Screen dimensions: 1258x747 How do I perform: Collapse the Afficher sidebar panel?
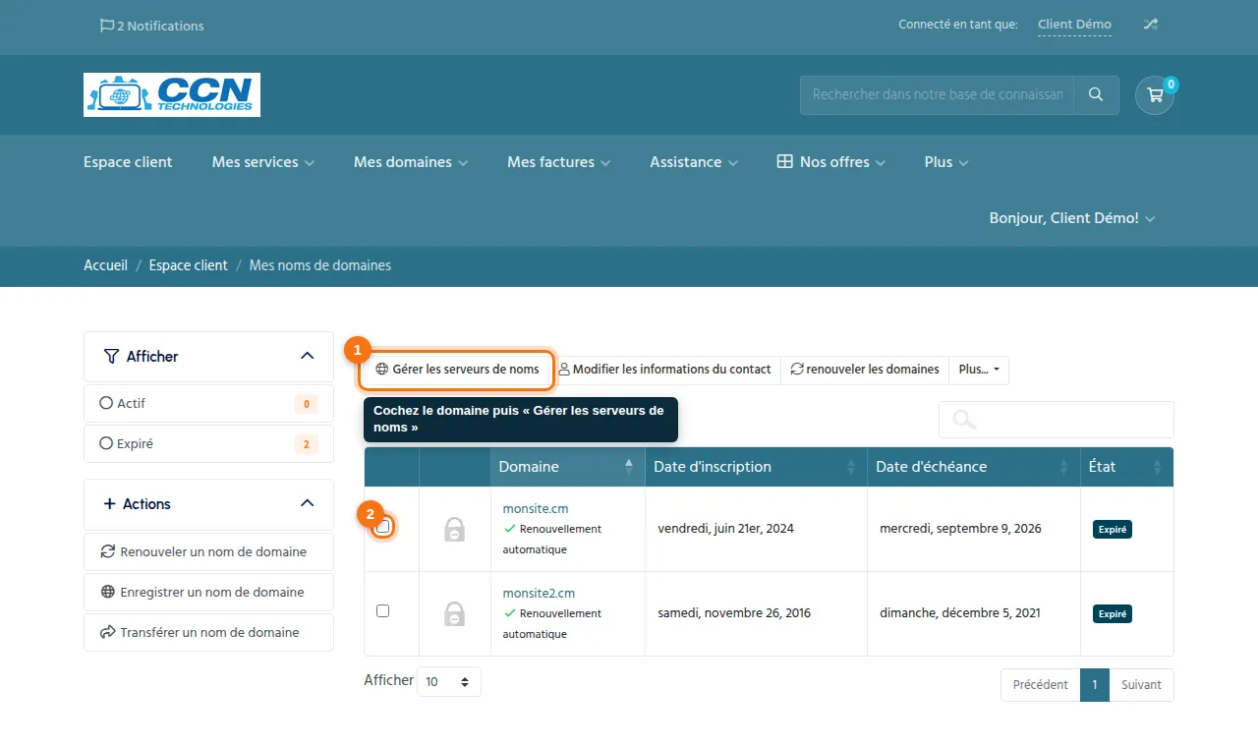(307, 356)
